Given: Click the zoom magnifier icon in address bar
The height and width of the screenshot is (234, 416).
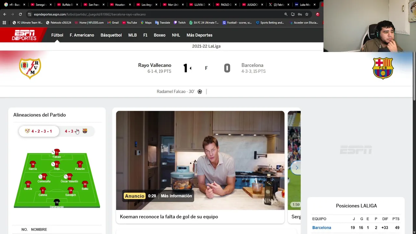Looking at the screenshot, I should click(286, 14).
